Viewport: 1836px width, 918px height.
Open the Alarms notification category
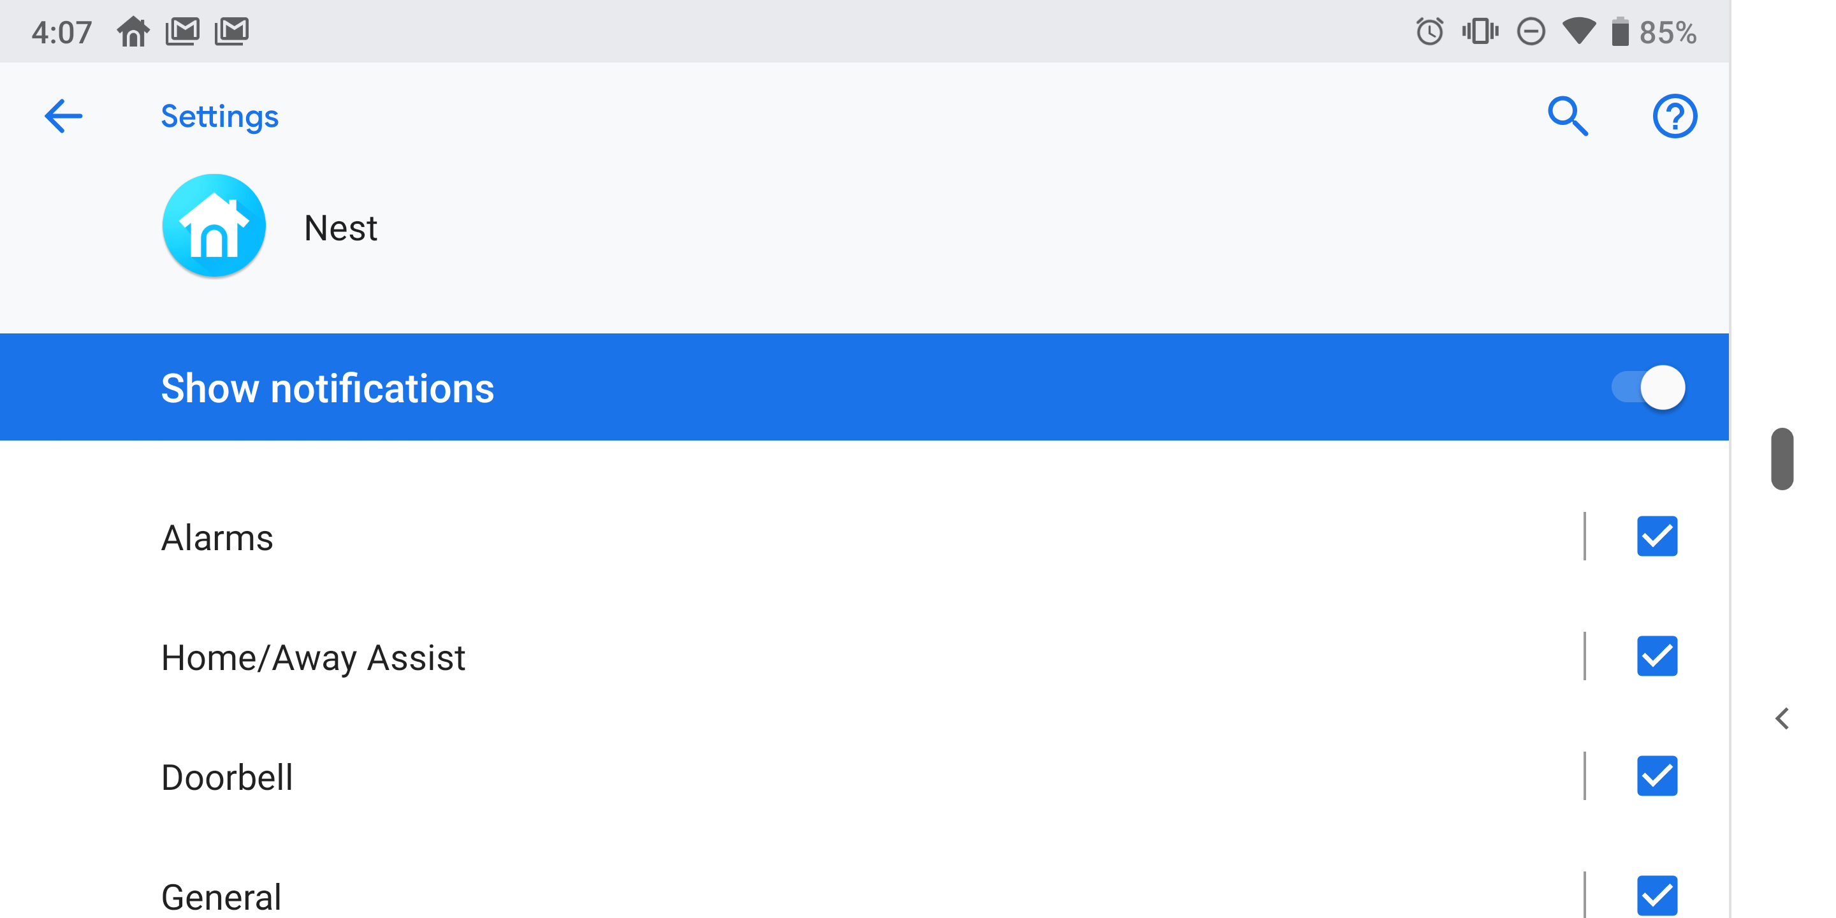(x=791, y=537)
